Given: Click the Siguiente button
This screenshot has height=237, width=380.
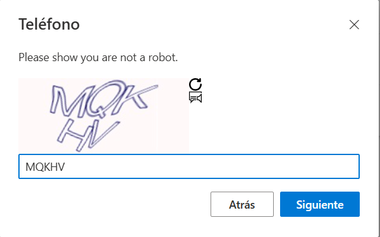Looking at the screenshot, I should (320, 204).
